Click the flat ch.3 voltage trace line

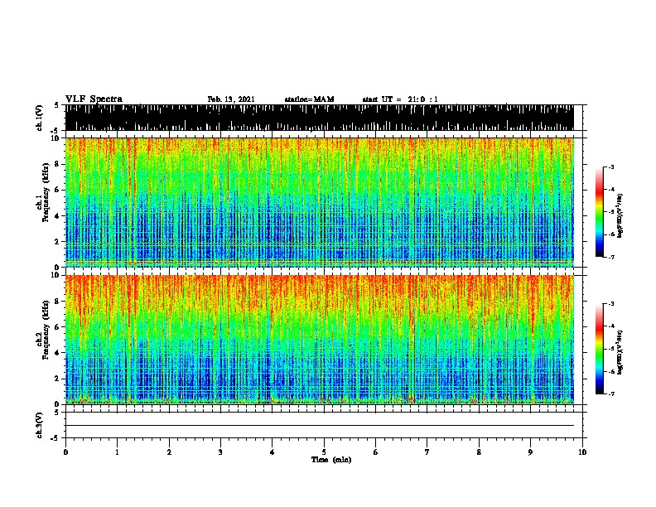click(320, 426)
